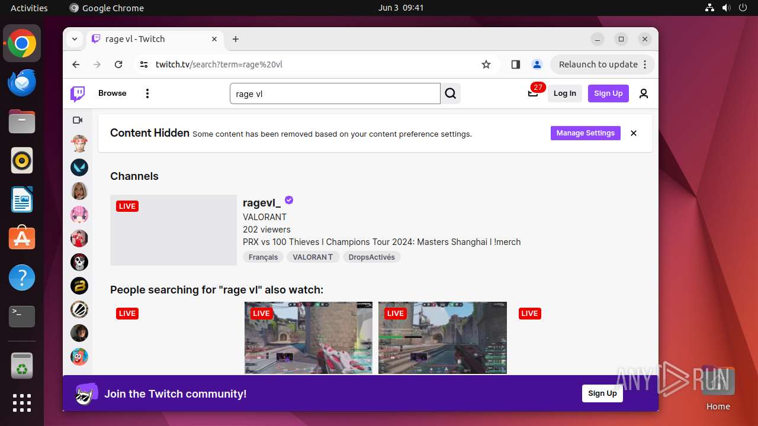Open the user account icon

644,93
